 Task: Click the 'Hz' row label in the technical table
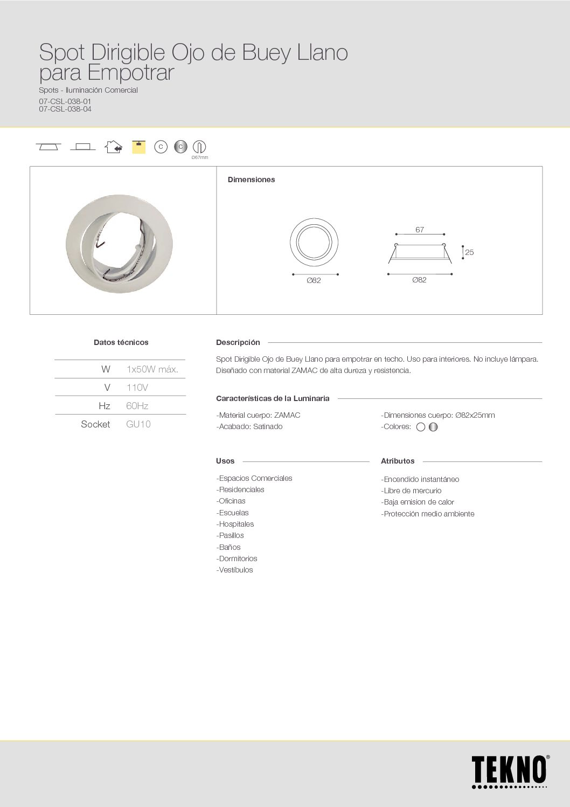tap(105, 406)
